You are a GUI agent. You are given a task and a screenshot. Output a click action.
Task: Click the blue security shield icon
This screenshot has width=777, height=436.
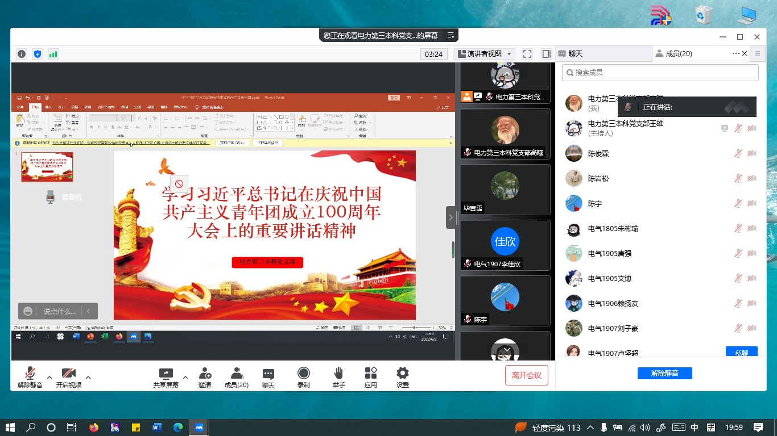point(38,54)
